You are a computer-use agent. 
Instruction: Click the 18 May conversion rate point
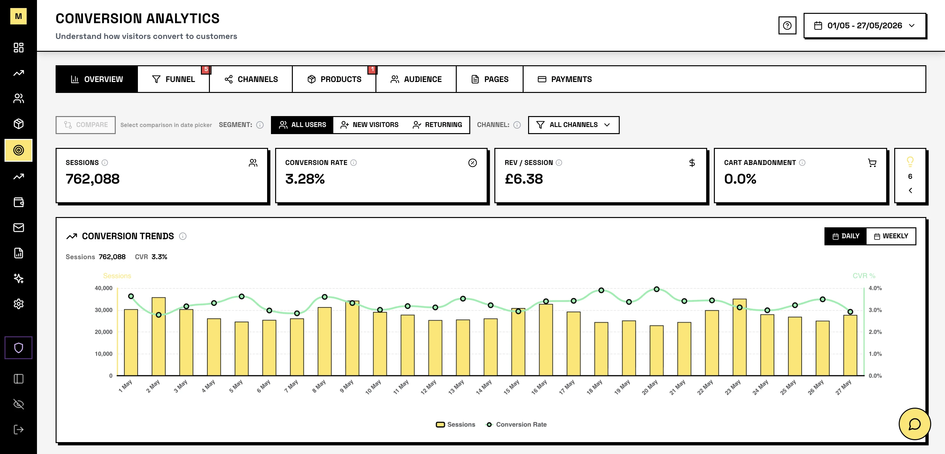click(601, 290)
